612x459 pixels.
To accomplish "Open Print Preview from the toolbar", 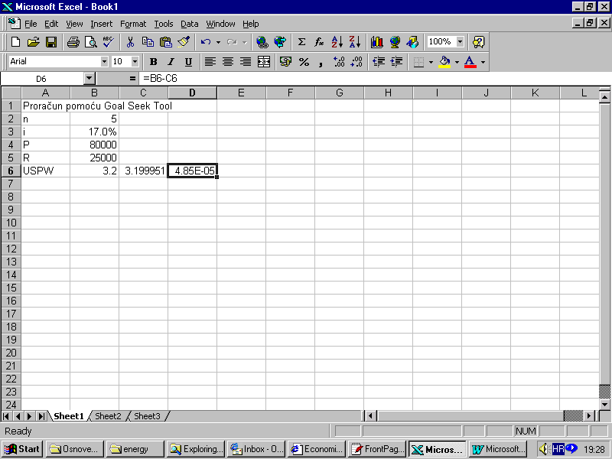I will (x=91, y=42).
